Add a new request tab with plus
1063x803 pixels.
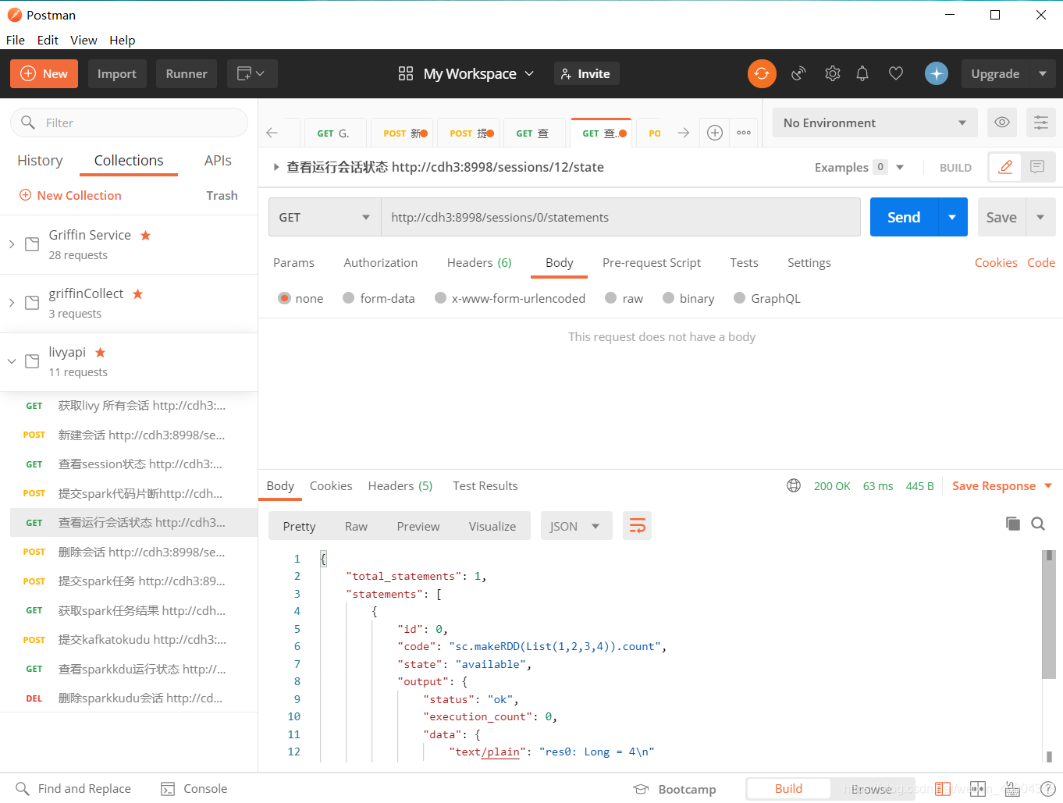tap(715, 133)
